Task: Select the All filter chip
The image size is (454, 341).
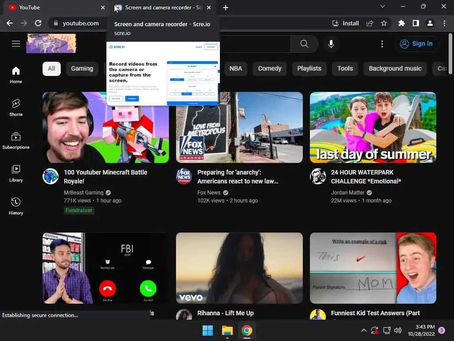Action: pyautogui.click(x=51, y=69)
